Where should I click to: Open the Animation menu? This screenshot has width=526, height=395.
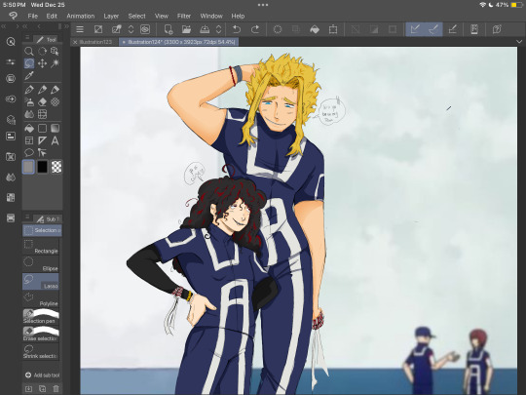[x=81, y=16]
